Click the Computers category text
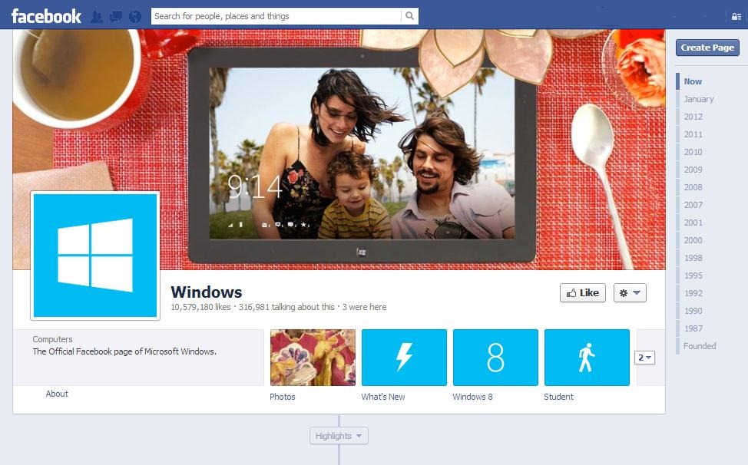This screenshot has height=465, width=748. click(x=52, y=339)
